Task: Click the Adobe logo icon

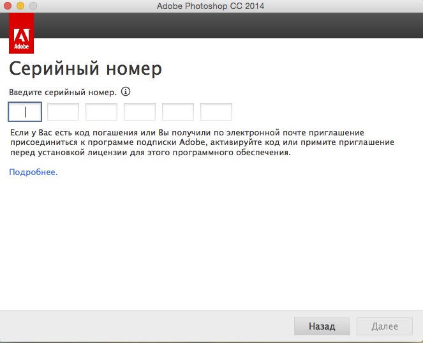Action: pyautogui.click(x=21, y=33)
